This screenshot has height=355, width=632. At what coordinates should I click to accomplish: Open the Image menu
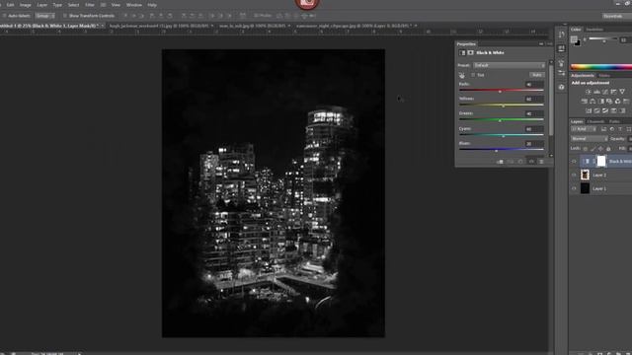[26, 5]
